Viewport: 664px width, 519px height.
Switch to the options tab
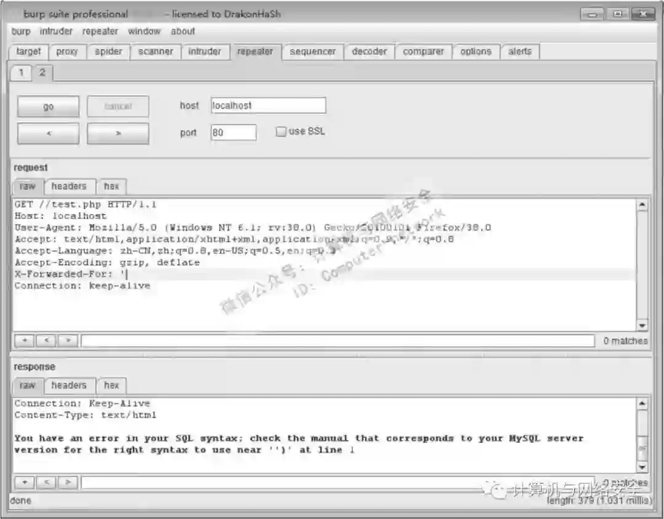click(476, 52)
